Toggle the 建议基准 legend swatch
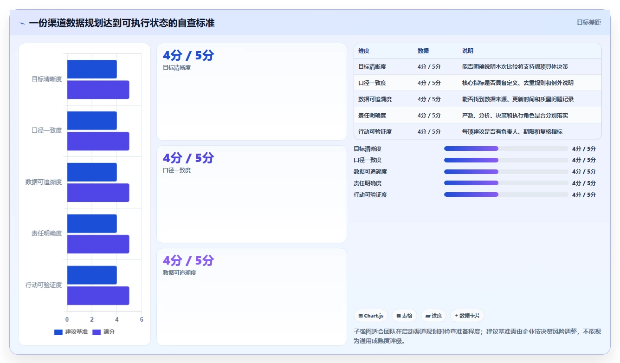 [58, 332]
